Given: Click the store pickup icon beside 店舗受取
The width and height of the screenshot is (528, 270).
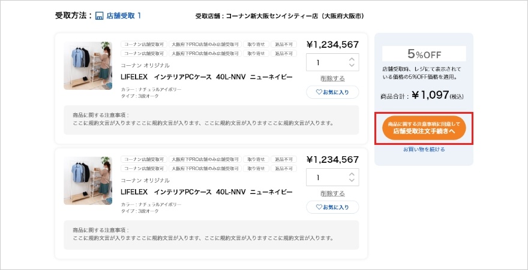Looking at the screenshot, I should pyautogui.click(x=100, y=16).
